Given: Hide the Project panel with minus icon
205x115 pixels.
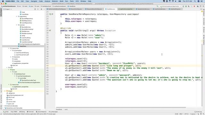Looking at the screenshot, I should tap(44, 9).
